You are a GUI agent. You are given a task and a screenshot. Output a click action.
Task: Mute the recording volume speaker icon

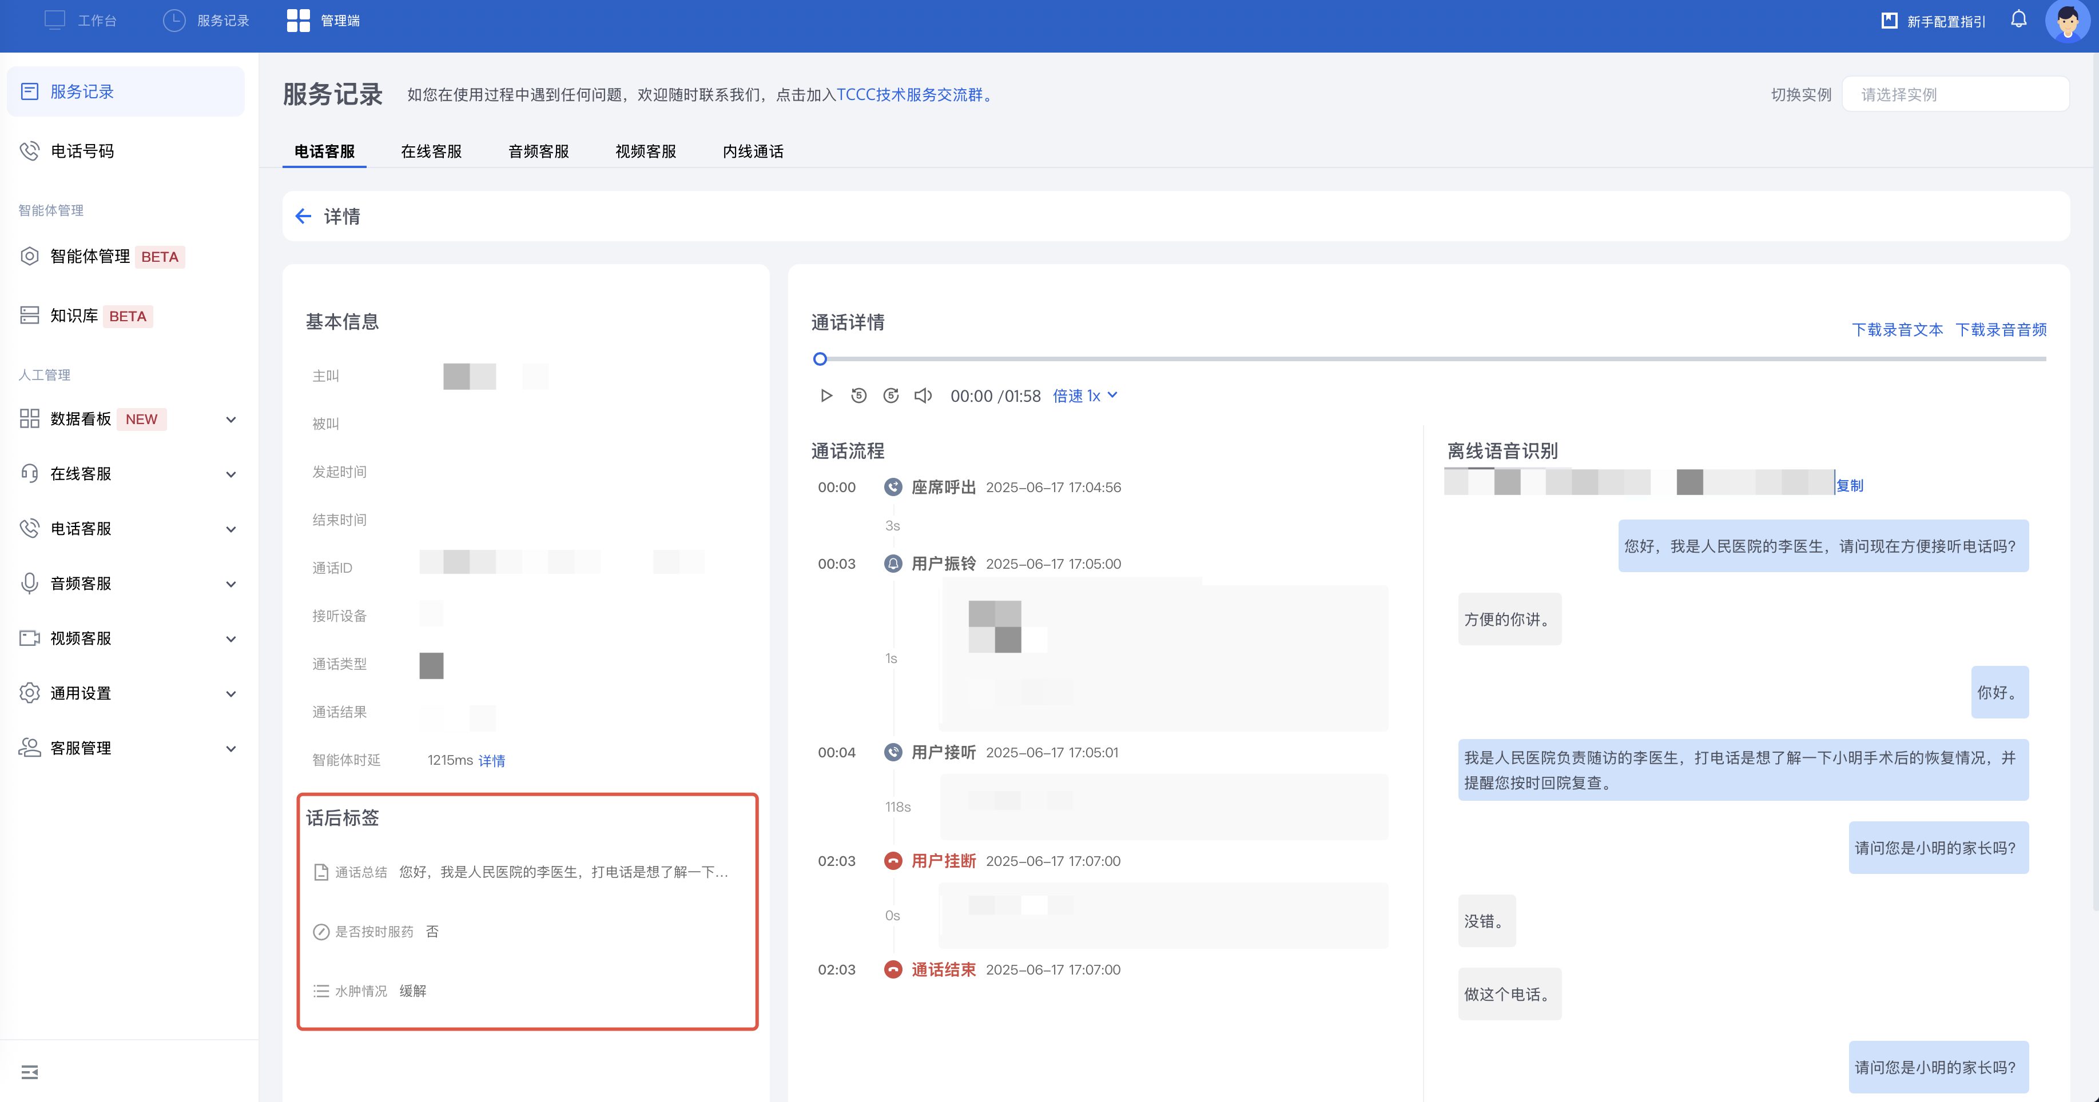coord(923,396)
